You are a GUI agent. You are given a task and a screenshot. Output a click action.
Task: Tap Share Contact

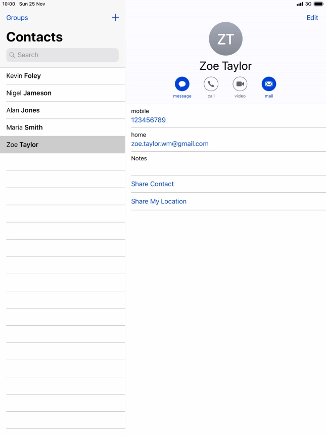(x=153, y=184)
